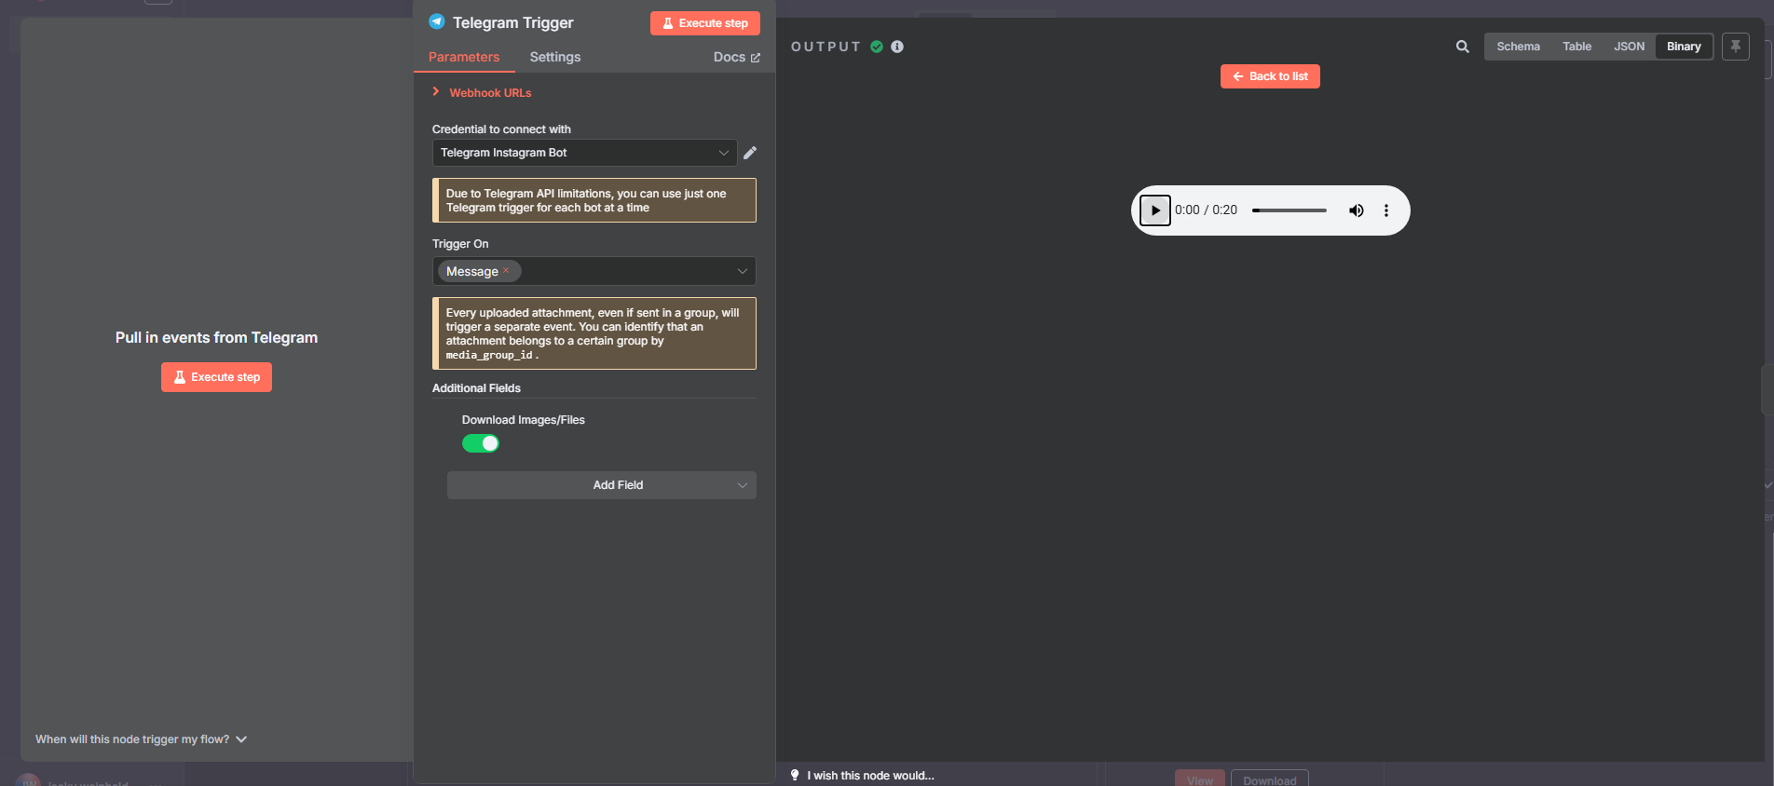Open the Telegram Instagram Bot credential dropdown
Viewport: 1774px width, 786px height.
point(585,153)
